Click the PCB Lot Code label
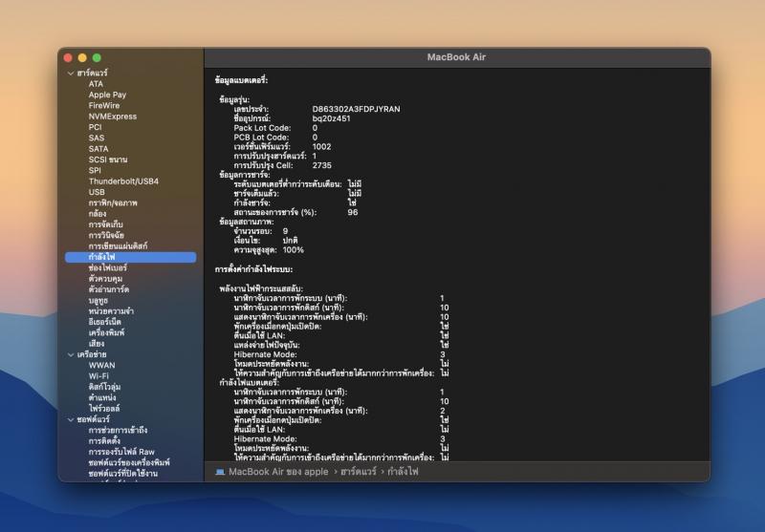Viewport: 765px width, 532px height. pos(261,138)
